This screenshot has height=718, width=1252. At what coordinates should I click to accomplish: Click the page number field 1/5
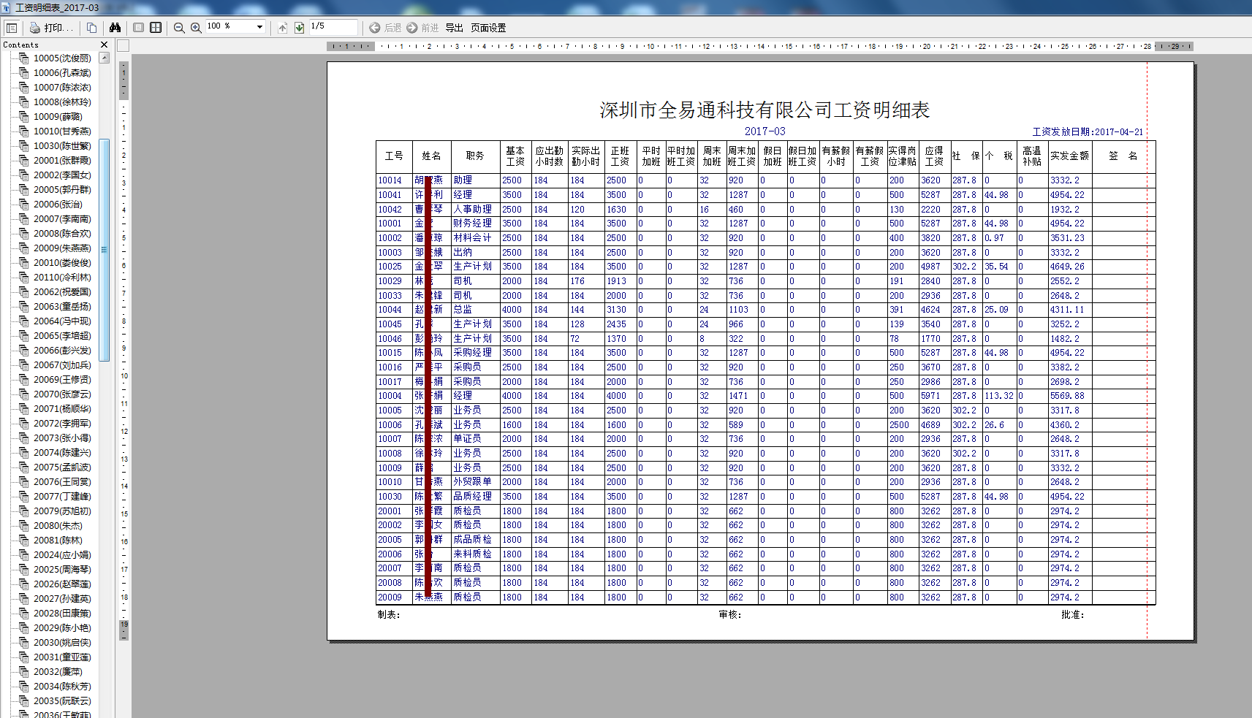click(333, 27)
